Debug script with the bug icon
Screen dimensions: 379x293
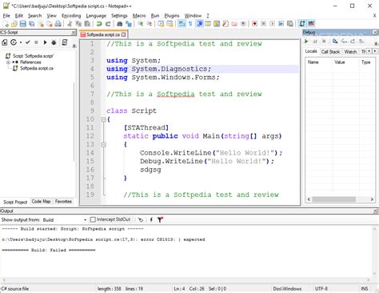54,42
